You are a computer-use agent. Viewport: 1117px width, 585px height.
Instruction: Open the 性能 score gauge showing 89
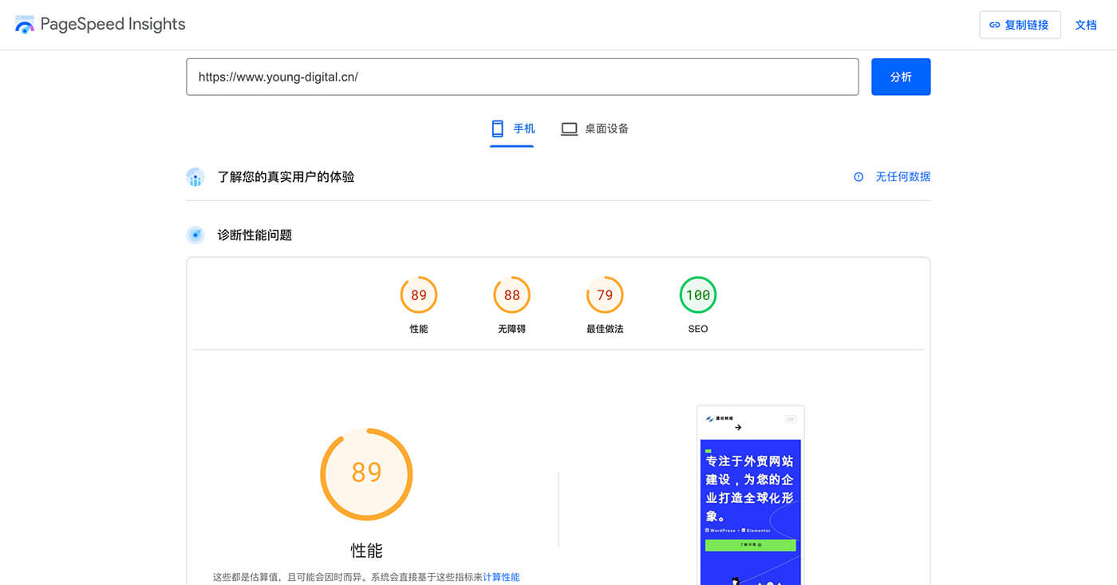tap(419, 295)
